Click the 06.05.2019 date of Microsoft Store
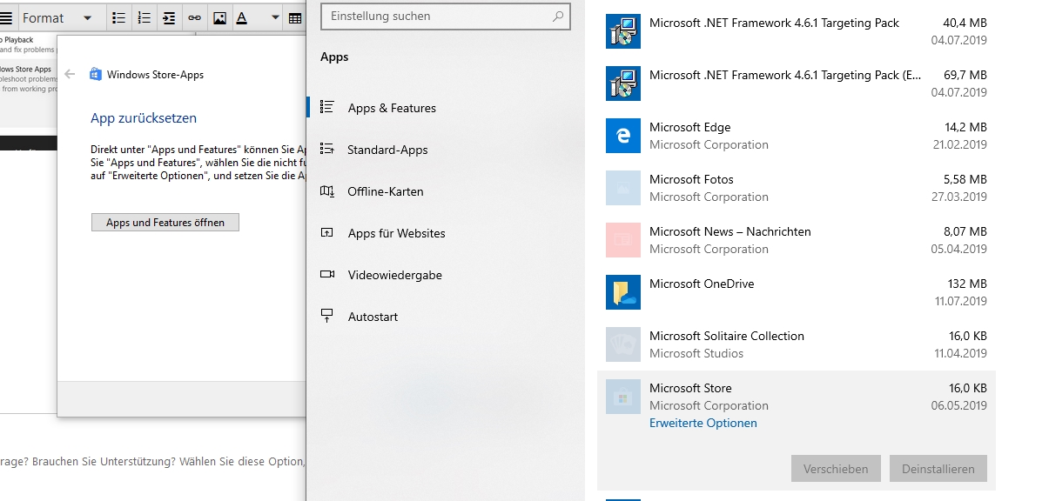 point(959,405)
